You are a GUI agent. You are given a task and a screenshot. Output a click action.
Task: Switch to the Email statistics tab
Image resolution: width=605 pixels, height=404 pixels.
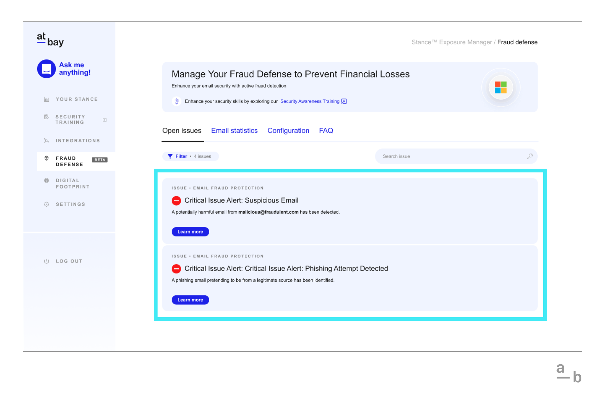pos(234,131)
